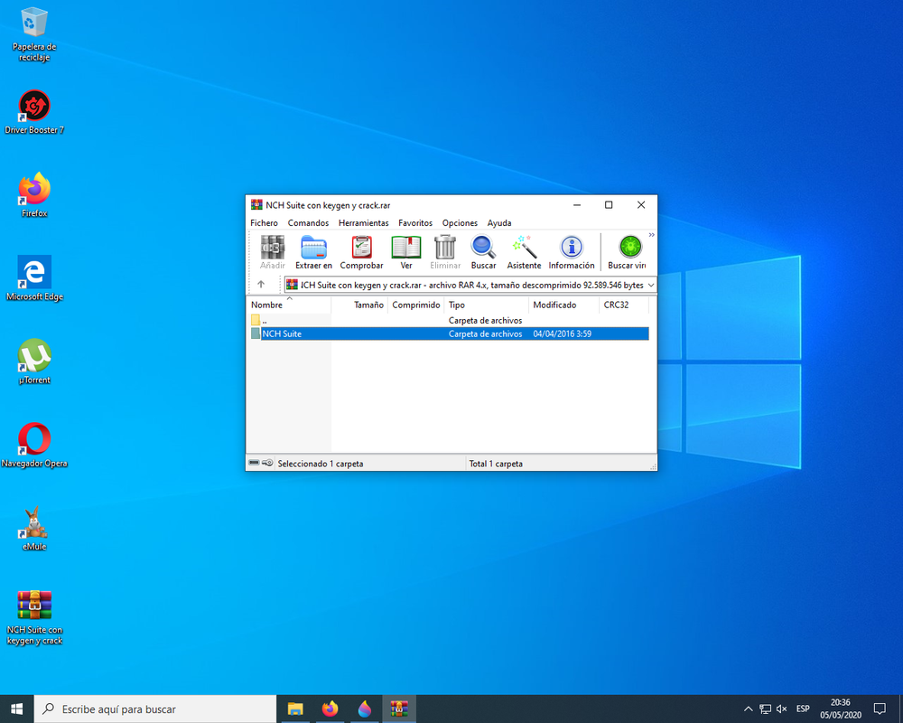Open the Ver book icon
This screenshot has width=903, height=723.
point(406,252)
